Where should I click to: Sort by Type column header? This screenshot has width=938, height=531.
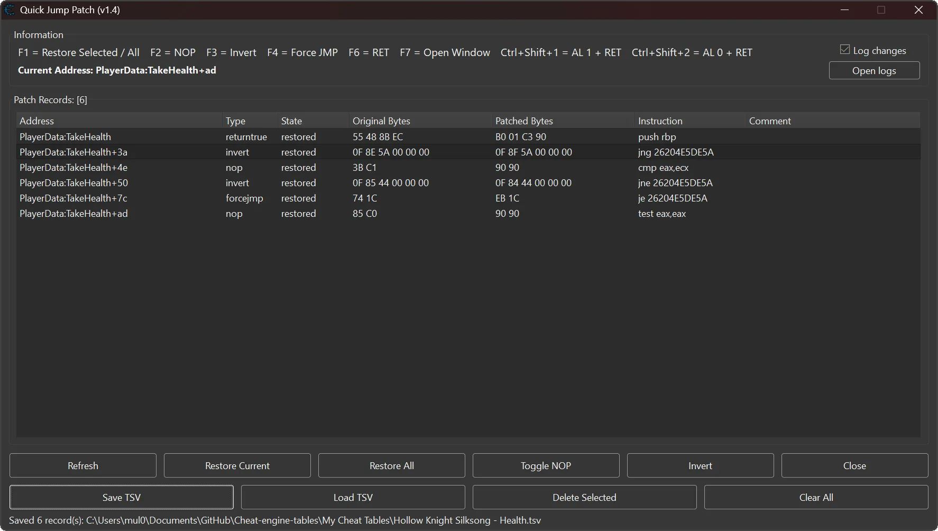click(250, 121)
